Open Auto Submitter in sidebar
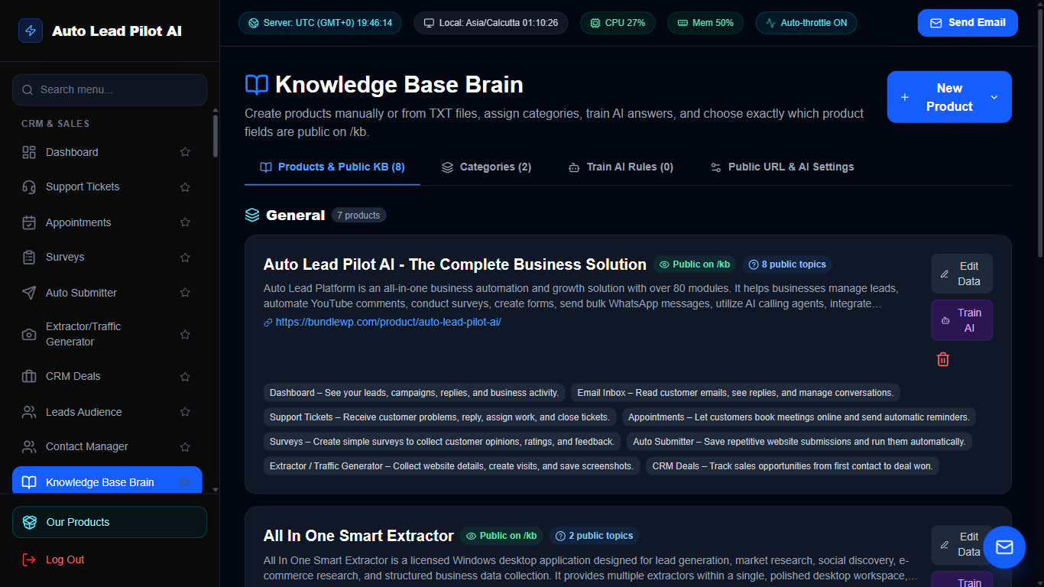 [x=107, y=293]
